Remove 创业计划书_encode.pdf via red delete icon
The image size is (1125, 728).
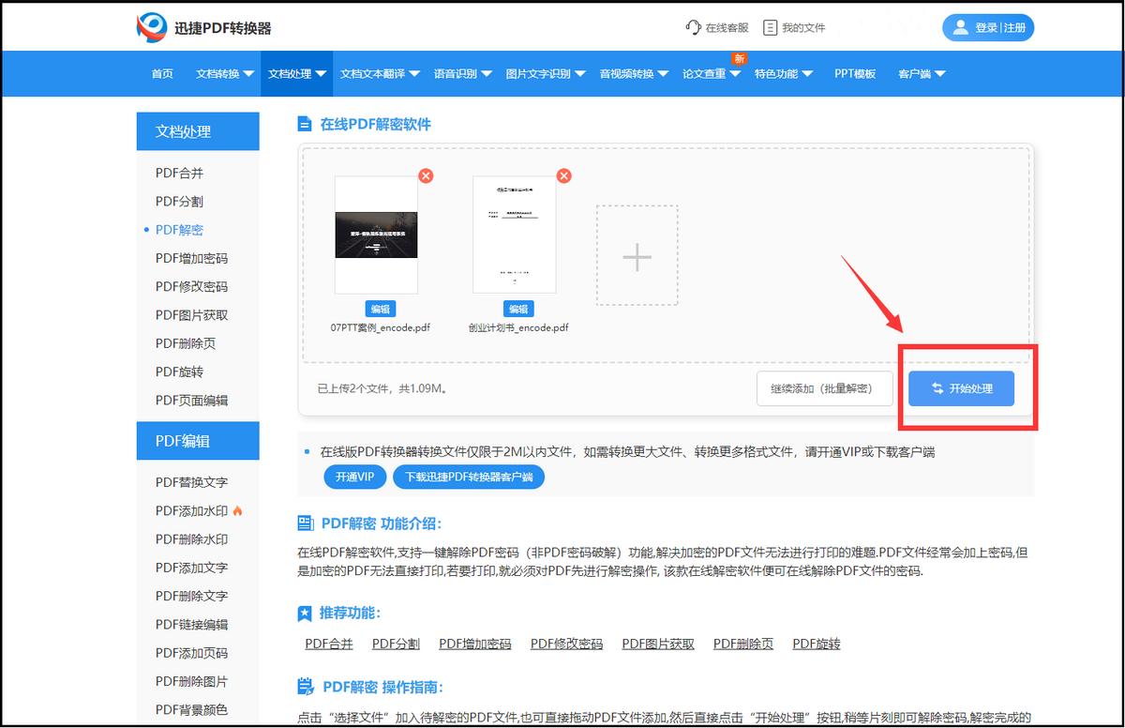click(x=563, y=175)
